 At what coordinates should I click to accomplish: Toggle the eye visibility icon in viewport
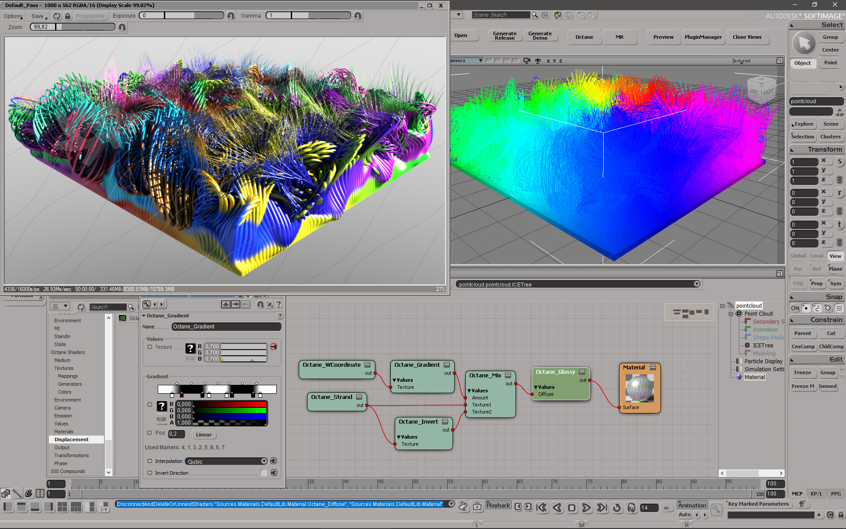(x=538, y=61)
